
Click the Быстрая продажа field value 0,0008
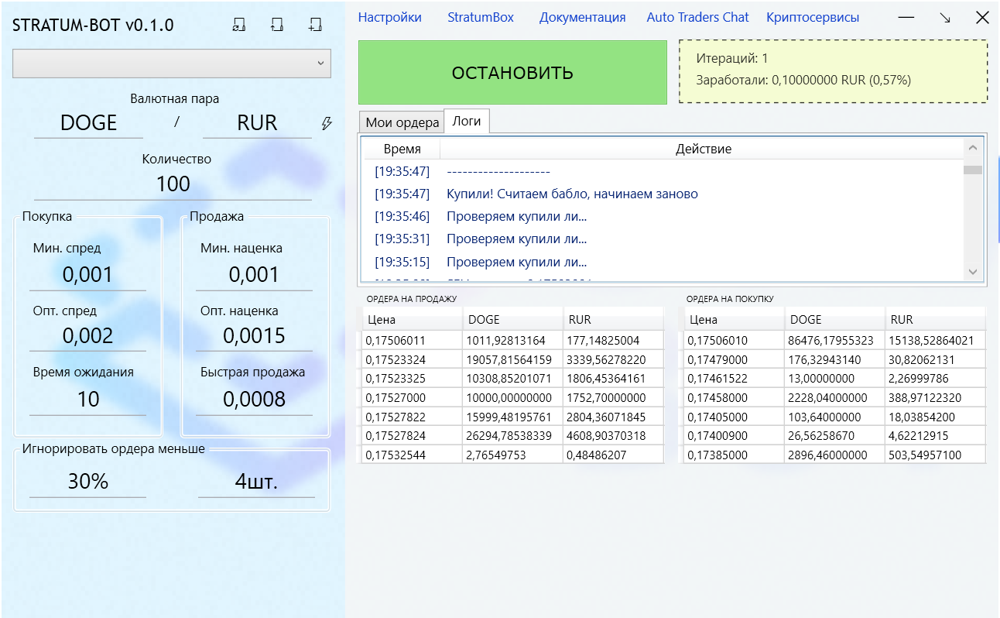254,399
